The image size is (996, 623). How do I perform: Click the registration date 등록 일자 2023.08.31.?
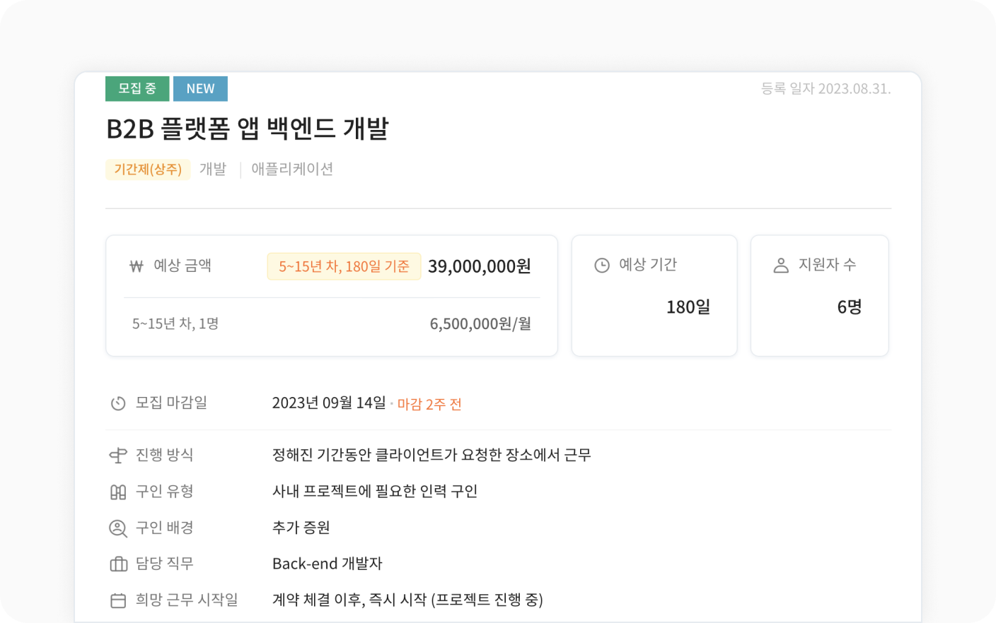point(826,89)
